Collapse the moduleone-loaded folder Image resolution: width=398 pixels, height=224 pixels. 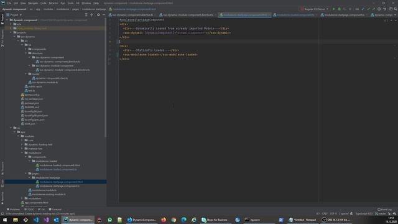pyautogui.click(x=29, y=161)
